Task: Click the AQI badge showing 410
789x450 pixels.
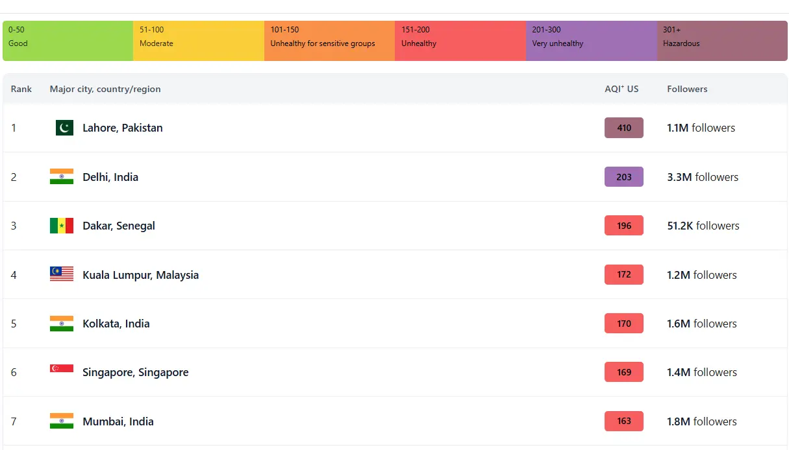Action: 624,128
